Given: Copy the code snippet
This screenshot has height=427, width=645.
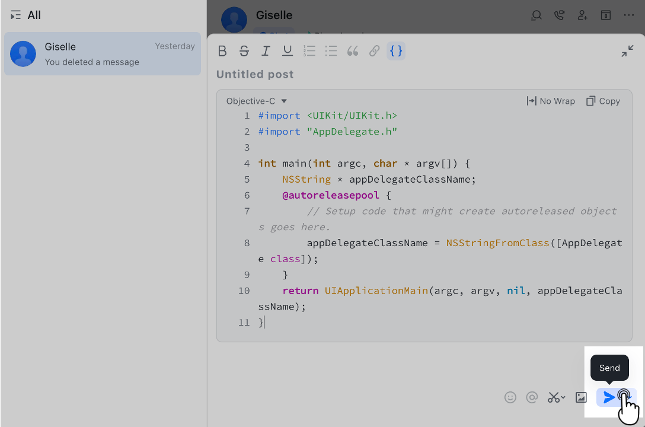Looking at the screenshot, I should point(603,101).
